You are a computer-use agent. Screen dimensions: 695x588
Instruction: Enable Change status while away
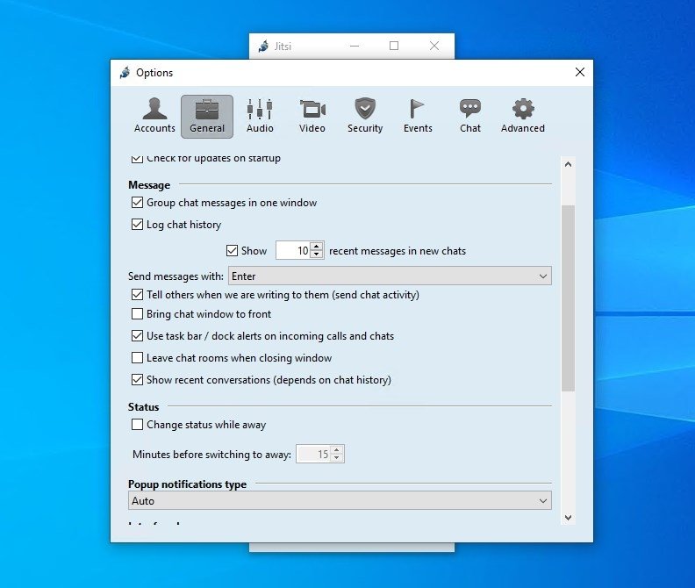point(137,425)
